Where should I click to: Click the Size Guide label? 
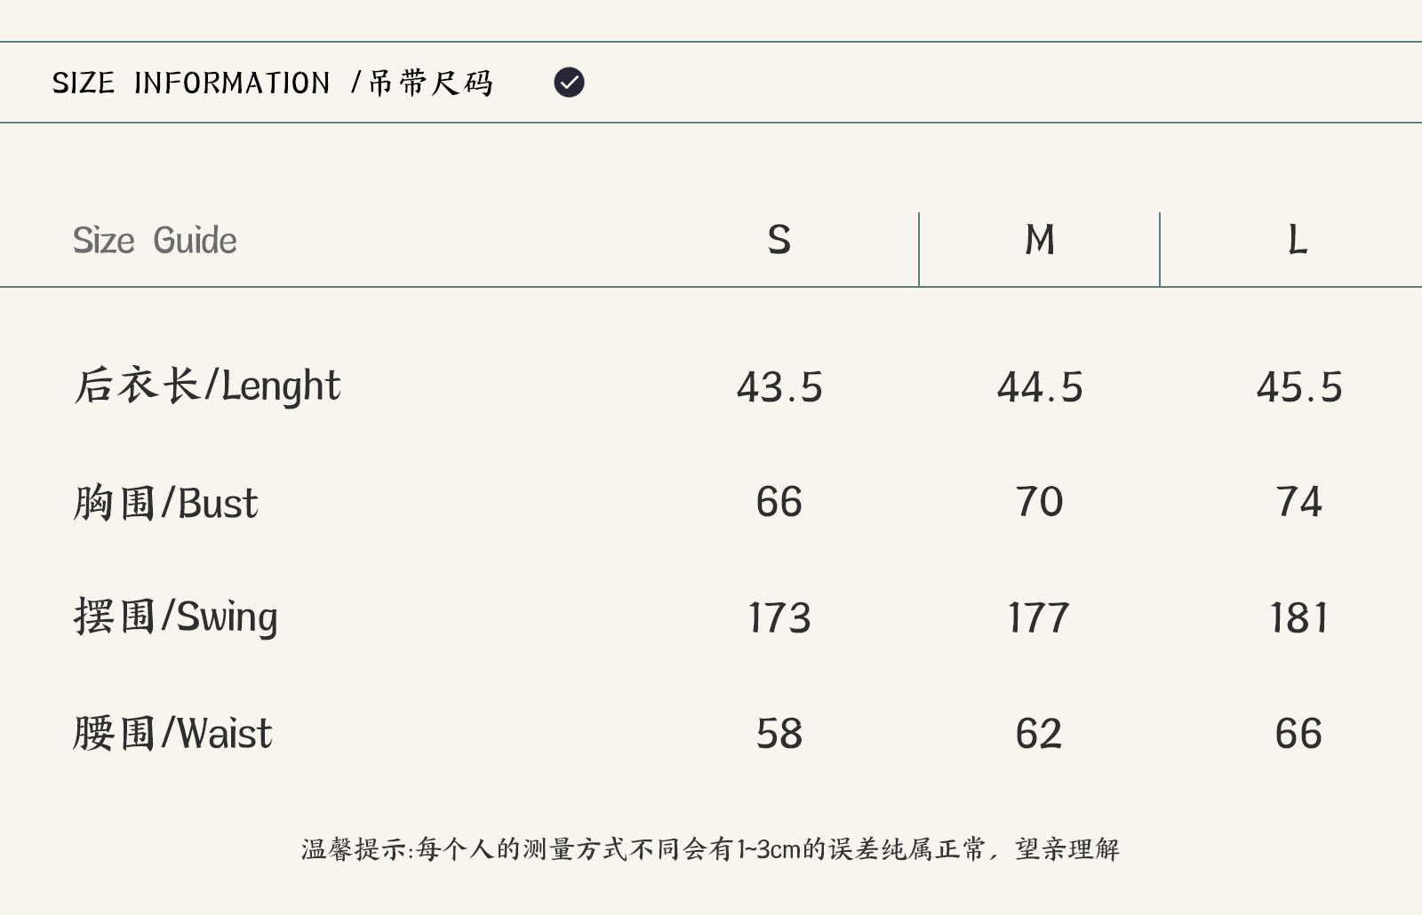point(155,241)
